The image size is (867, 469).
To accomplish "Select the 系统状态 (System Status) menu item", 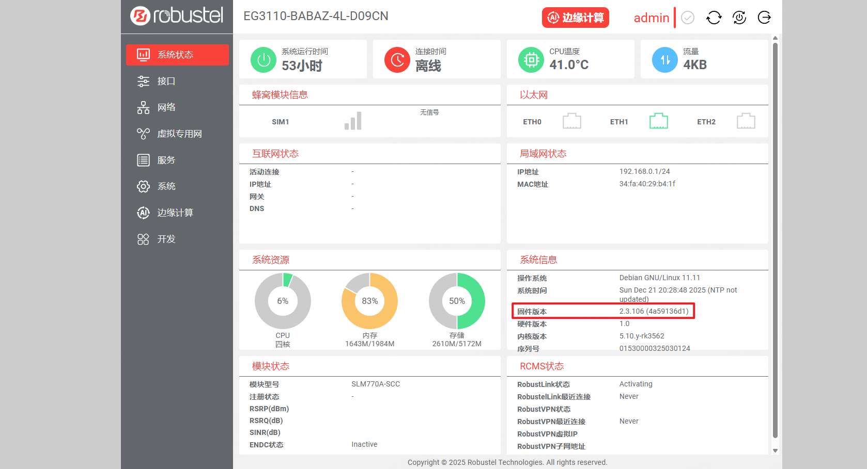I will pyautogui.click(x=177, y=55).
